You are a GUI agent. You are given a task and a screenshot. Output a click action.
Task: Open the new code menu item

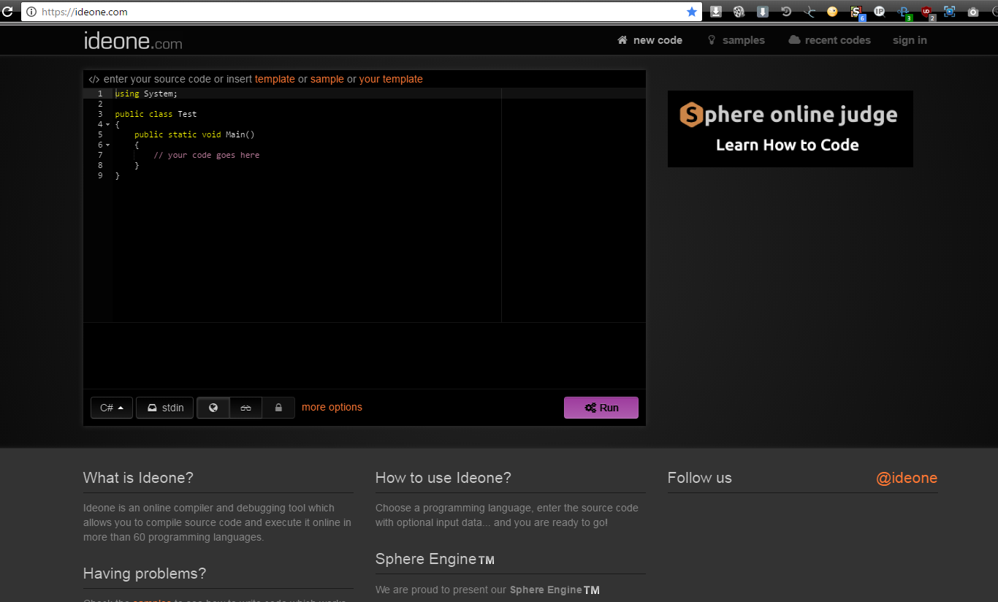tap(650, 40)
